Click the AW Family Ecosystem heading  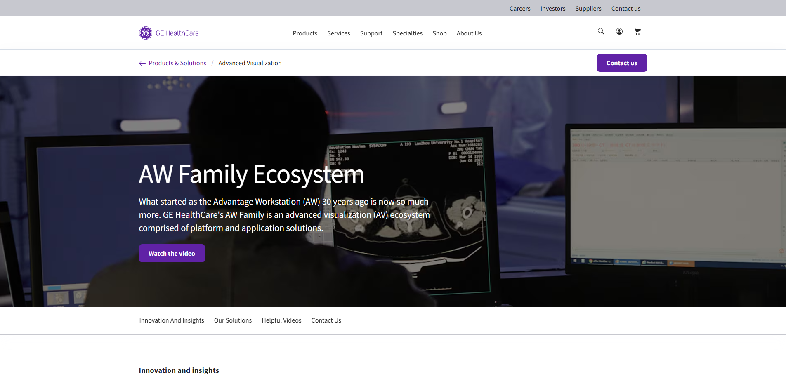coord(252,174)
